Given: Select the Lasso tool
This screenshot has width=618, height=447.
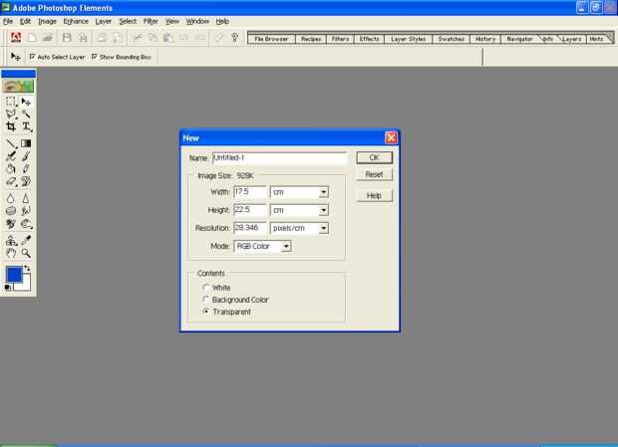Looking at the screenshot, I should [x=11, y=114].
